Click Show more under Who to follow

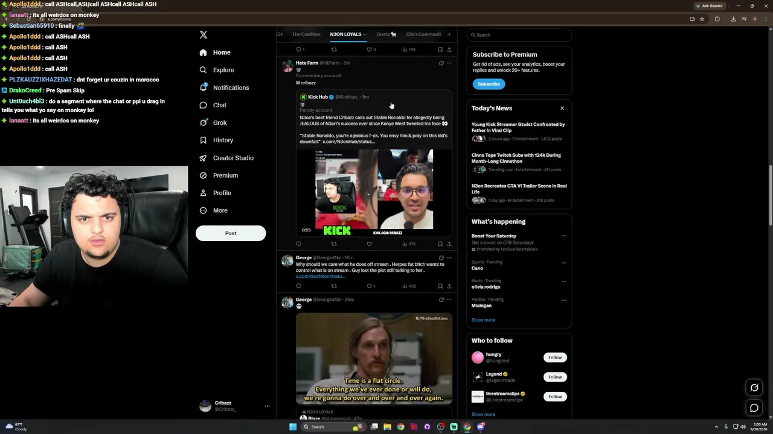pyautogui.click(x=483, y=414)
